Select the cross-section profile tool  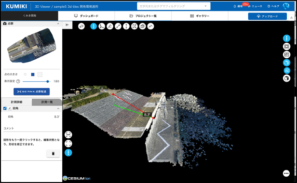pos(150,26)
